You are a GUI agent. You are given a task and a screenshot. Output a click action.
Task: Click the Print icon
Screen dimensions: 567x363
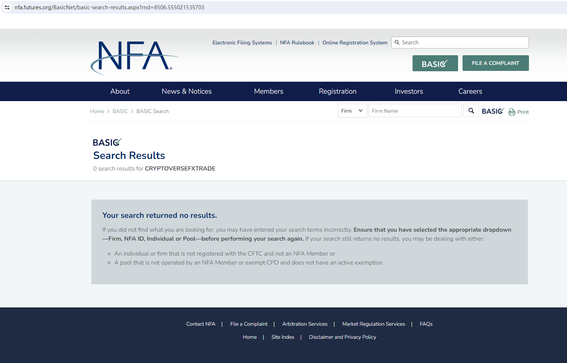(512, 112)
